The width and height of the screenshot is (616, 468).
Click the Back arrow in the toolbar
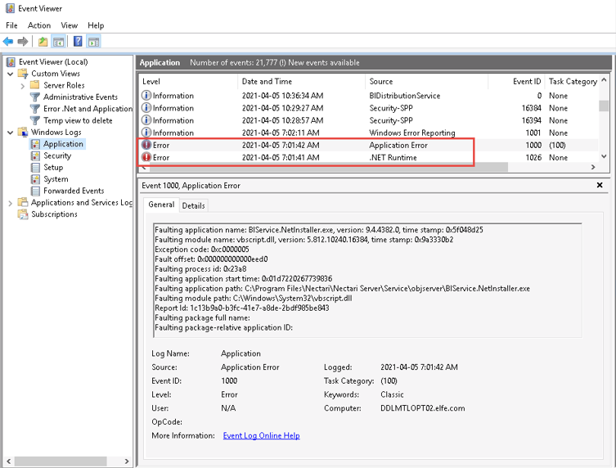tap(8, 42)
